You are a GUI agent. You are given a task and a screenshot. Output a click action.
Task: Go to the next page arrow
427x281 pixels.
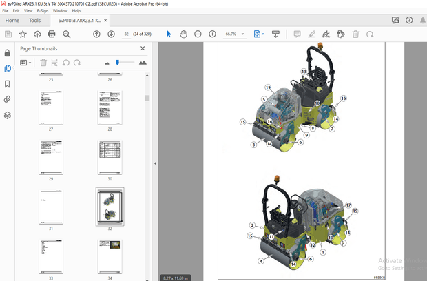[x=111, y=34]
